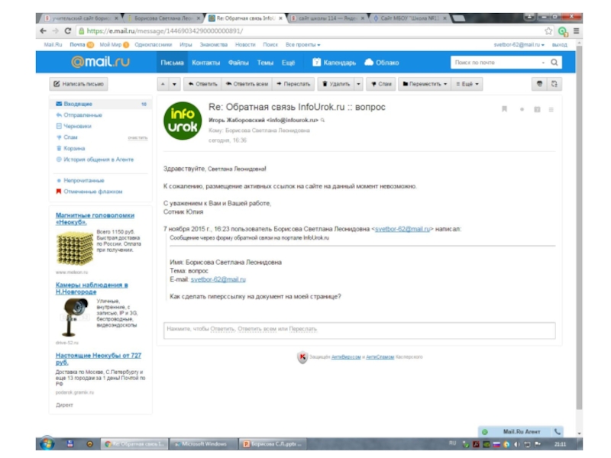Click выход logout link
This screenshot has width=611, height=458.
(x=560, y=45)
